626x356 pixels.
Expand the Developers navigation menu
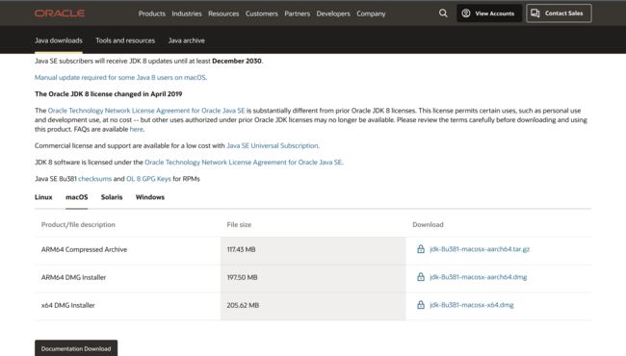click(333, 13)
